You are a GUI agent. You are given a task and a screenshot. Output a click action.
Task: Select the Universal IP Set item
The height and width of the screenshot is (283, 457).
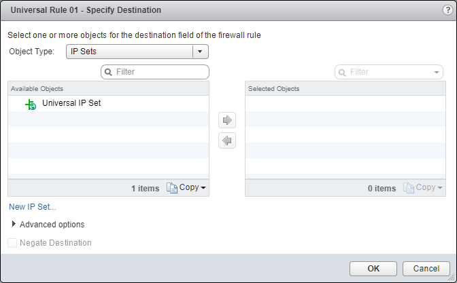(x=71, y=104)
